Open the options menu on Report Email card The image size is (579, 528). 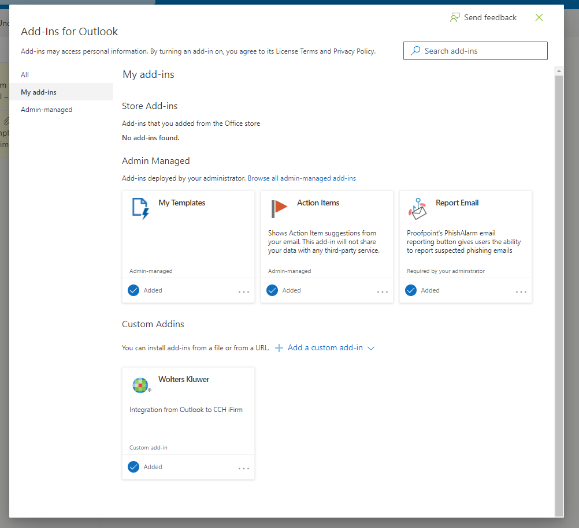click(x=521, y=291)
